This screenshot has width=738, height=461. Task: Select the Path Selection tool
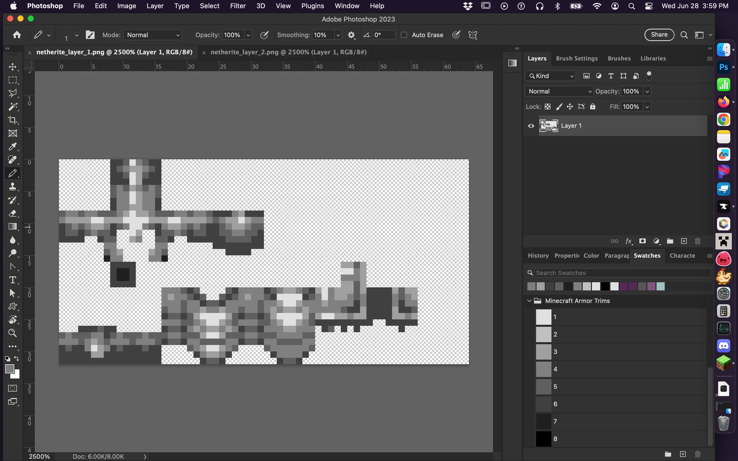click(13, 293)
